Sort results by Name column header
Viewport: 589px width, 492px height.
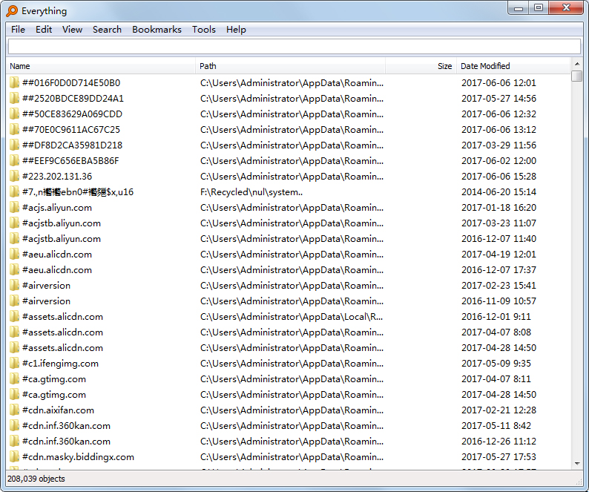(x=101, y=66)
